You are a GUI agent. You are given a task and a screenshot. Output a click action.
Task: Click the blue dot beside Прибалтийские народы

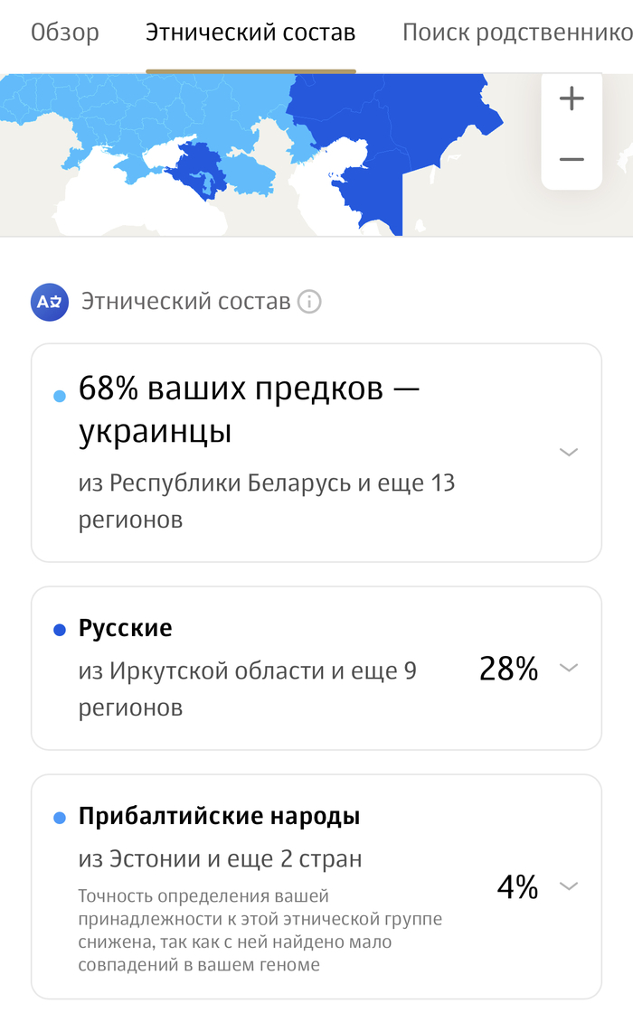pos(61,818)
